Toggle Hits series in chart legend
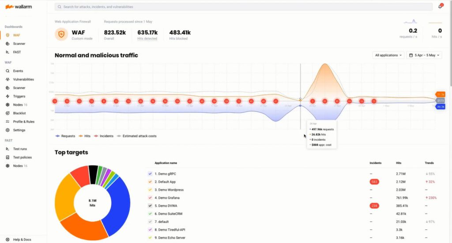Screen dimensions: 452x243 84,136
